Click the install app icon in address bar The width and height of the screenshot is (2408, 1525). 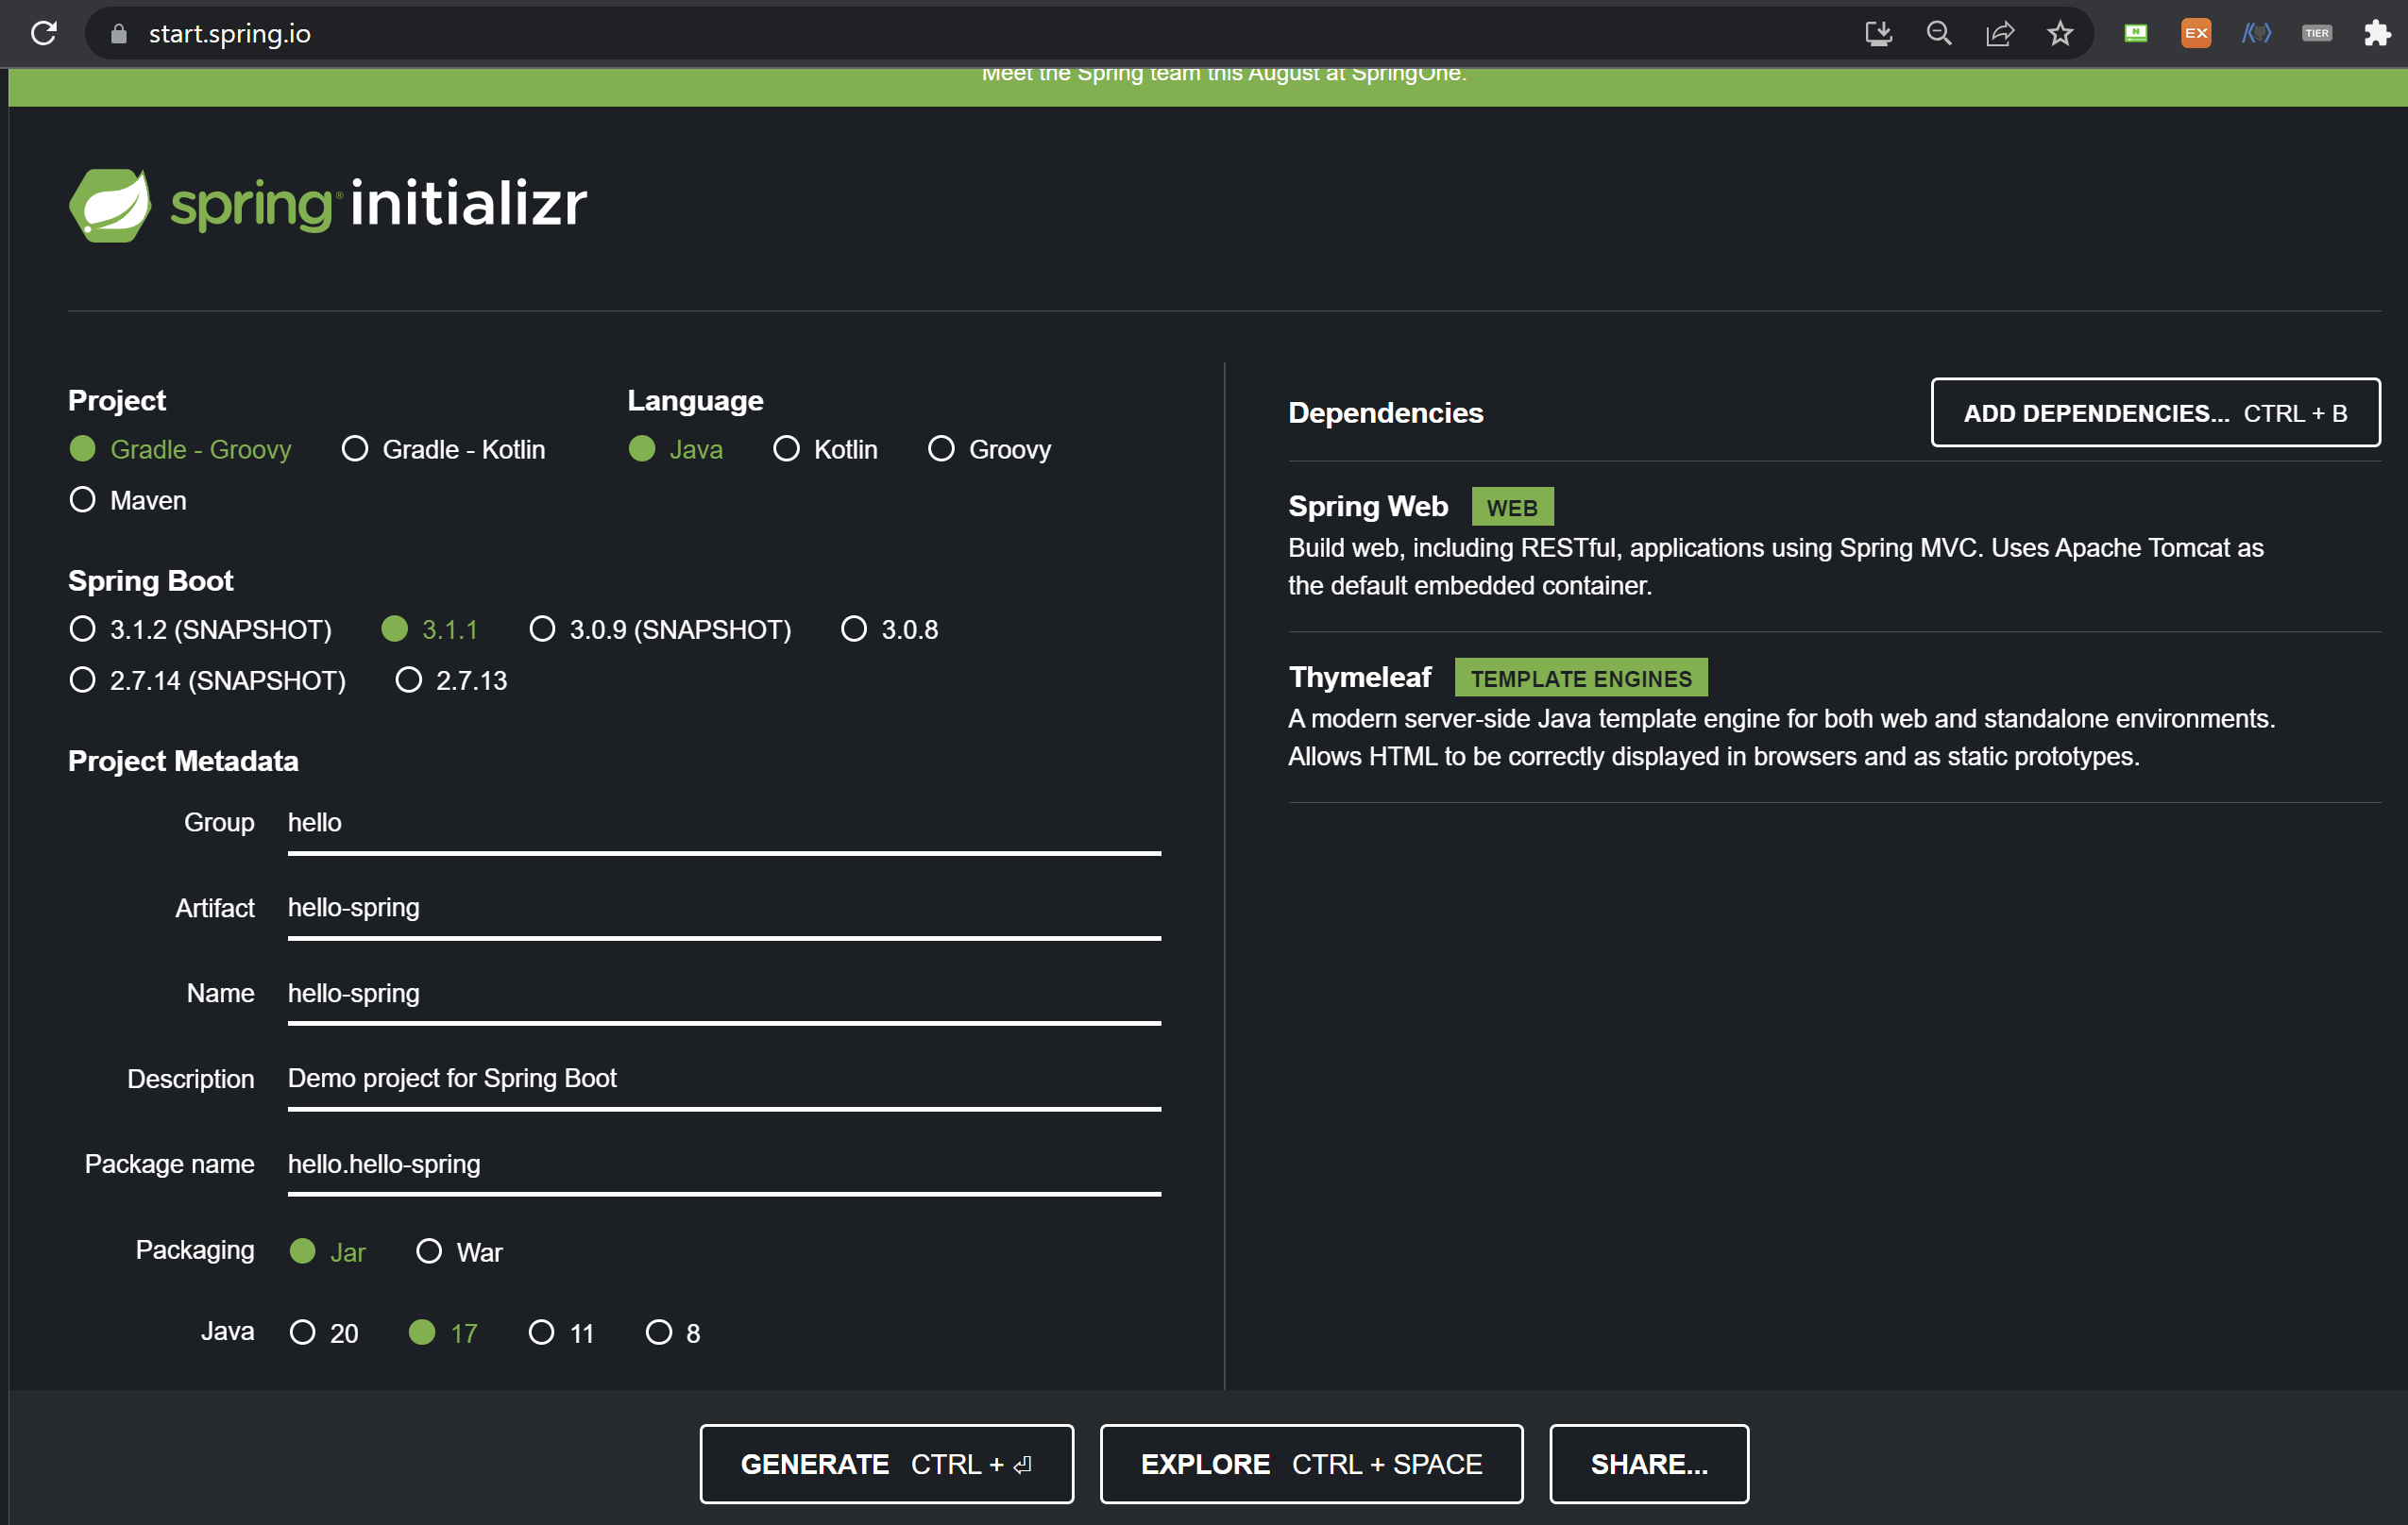pos(1878,34)
